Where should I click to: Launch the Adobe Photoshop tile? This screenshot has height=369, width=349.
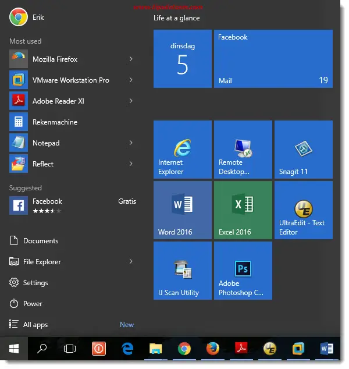tap(243, 271)
